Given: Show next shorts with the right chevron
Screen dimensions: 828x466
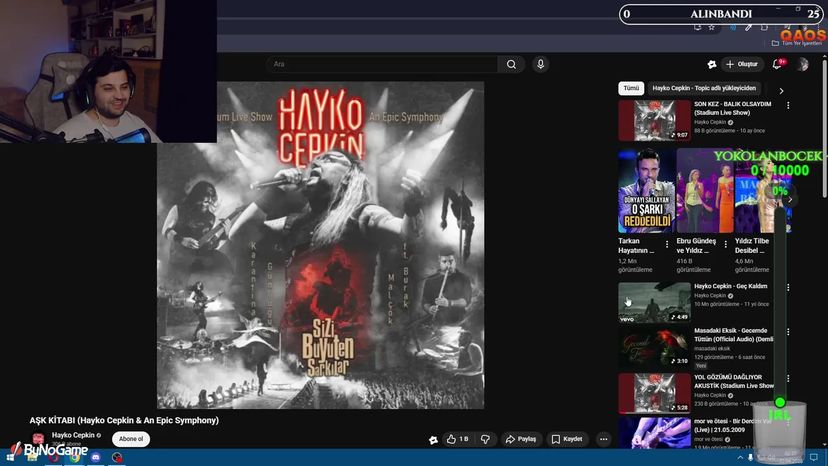Looking at the screenshot, I should pyautogui.click(x=790, y=199).
